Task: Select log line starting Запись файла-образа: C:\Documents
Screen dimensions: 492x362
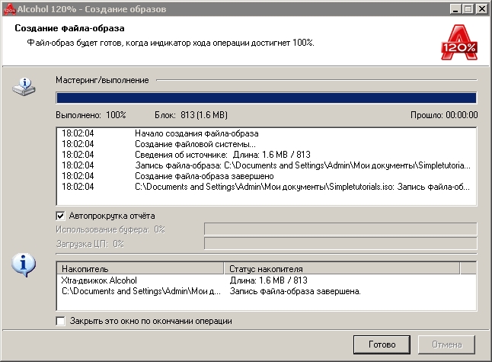Action: pos(267,165)
